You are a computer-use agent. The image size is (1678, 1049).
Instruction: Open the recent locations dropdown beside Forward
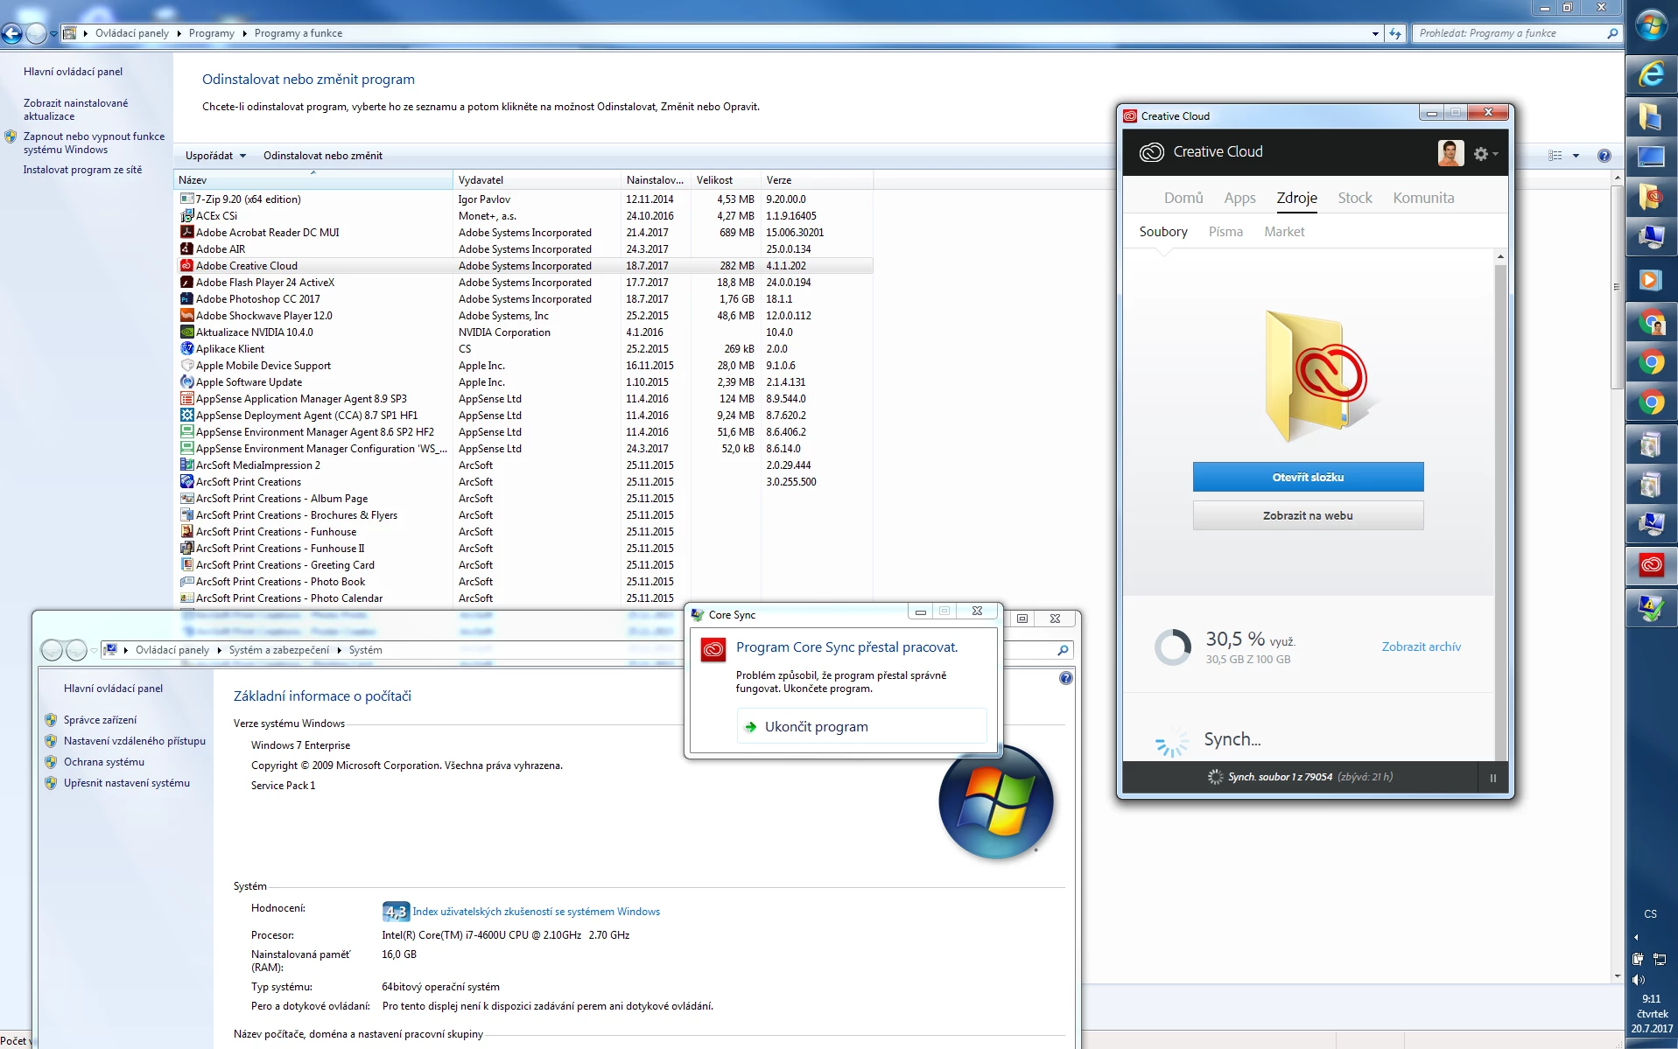[x=54, y=34]
